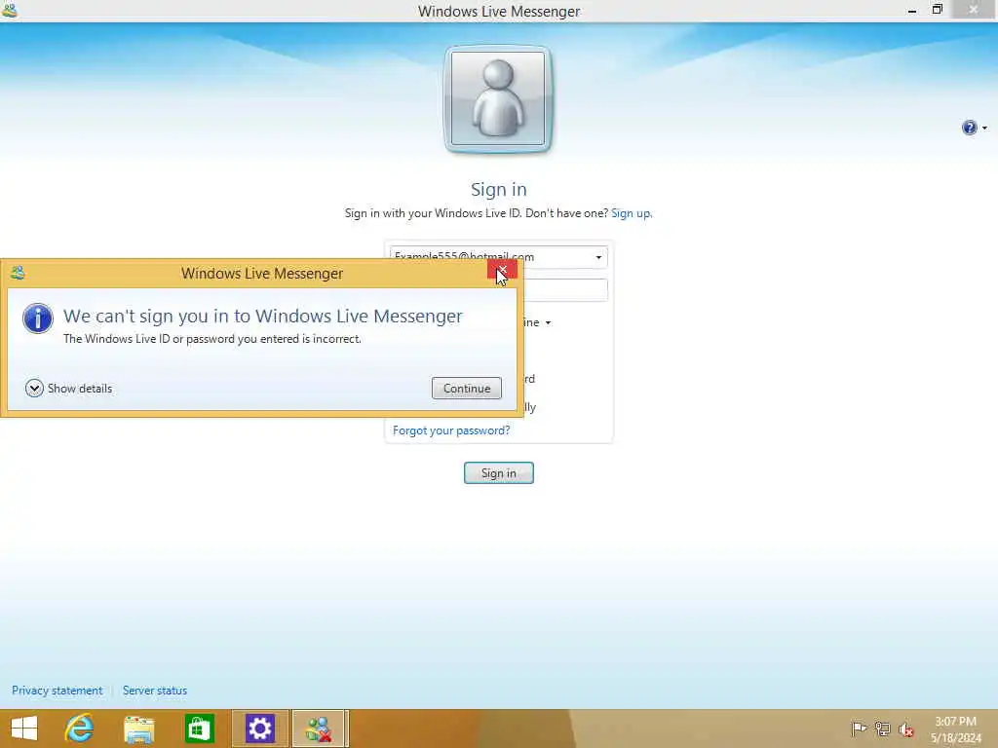
Task: Click the Messenger icon in dialog title bar
Action: 18,273
